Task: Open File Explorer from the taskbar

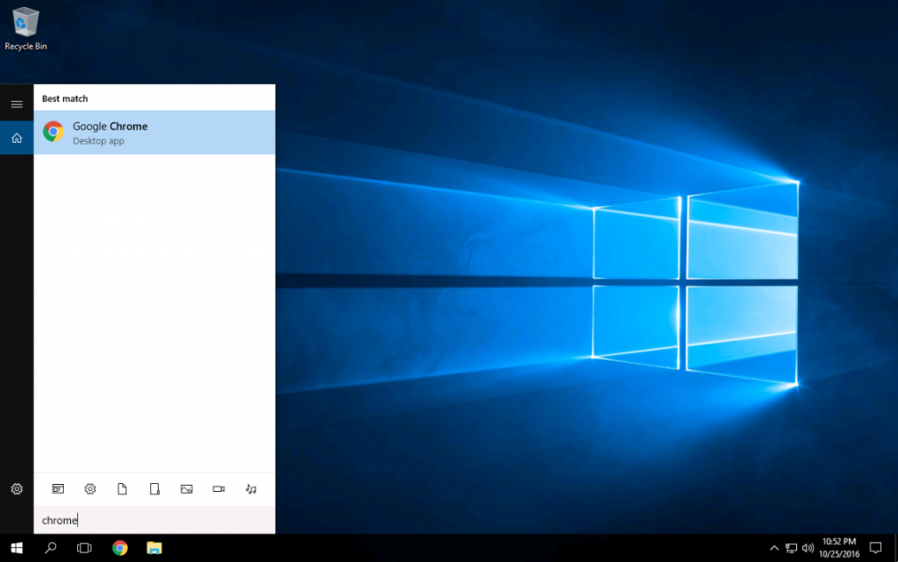Action: point(154,547)
